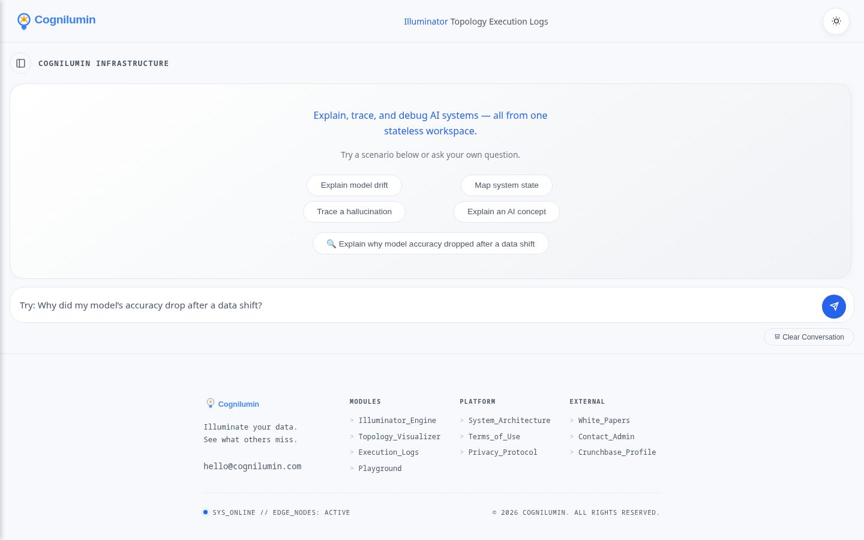Choose the Map system state scenario
The width and height of the screenshot is (864, 540).
pyautogui.click(x=506, y=185)
